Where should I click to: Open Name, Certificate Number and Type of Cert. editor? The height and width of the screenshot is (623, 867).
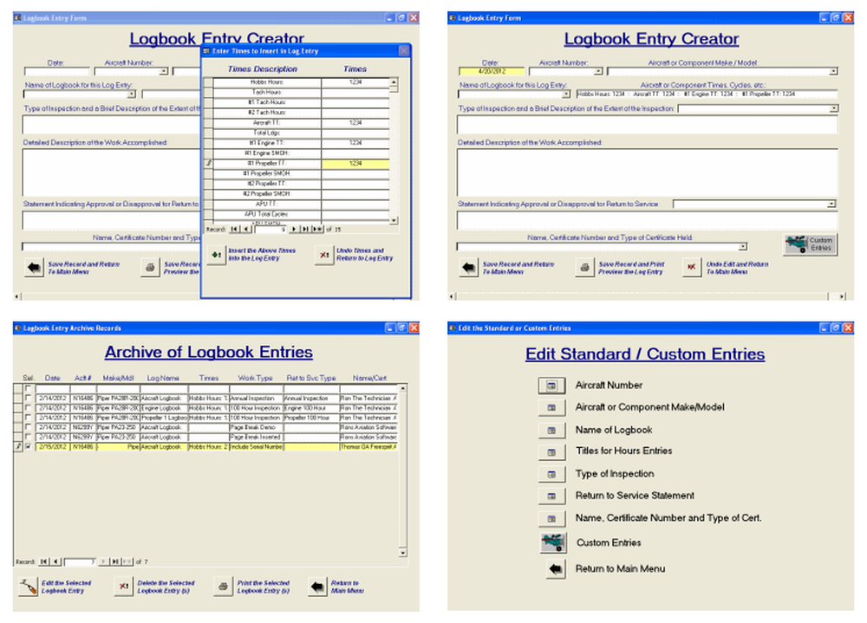coord(551,518)
